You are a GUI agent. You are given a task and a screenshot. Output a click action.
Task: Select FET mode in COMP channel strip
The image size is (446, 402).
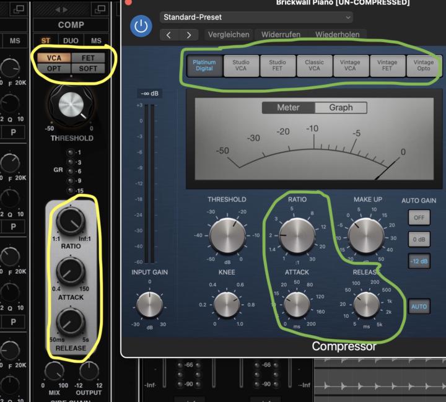coord(88,58)
